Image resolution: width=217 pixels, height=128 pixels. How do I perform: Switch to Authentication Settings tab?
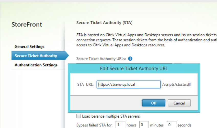(x=36, y=65)
